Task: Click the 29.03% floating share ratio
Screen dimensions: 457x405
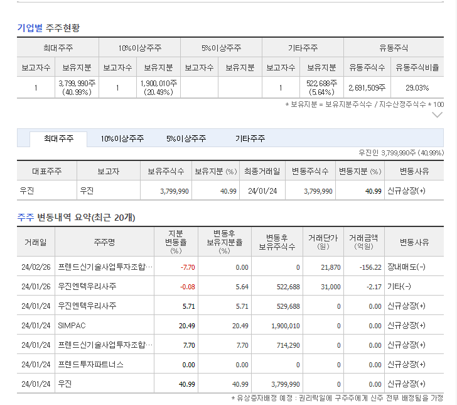Action: coord(417,87)
